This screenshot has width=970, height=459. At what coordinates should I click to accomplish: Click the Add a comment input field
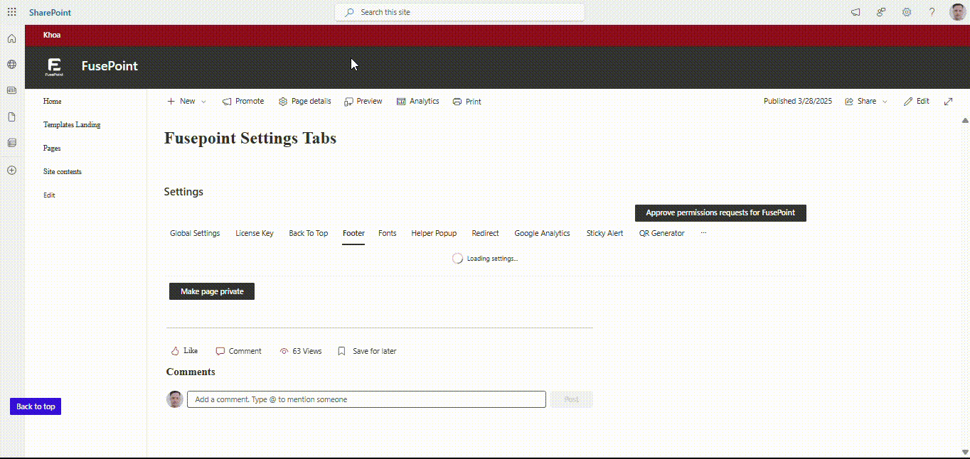(x=366, y=399)
